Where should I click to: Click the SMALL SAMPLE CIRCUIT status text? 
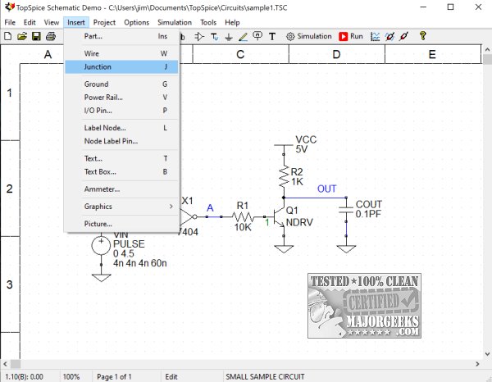[265, 376]
